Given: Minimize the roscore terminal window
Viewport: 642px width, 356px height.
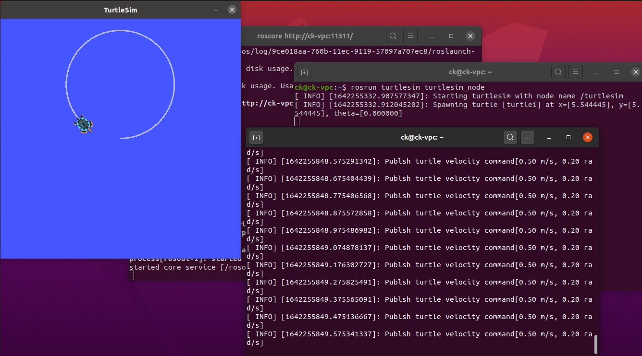Looking at the screenshot, I should (432, 36).
